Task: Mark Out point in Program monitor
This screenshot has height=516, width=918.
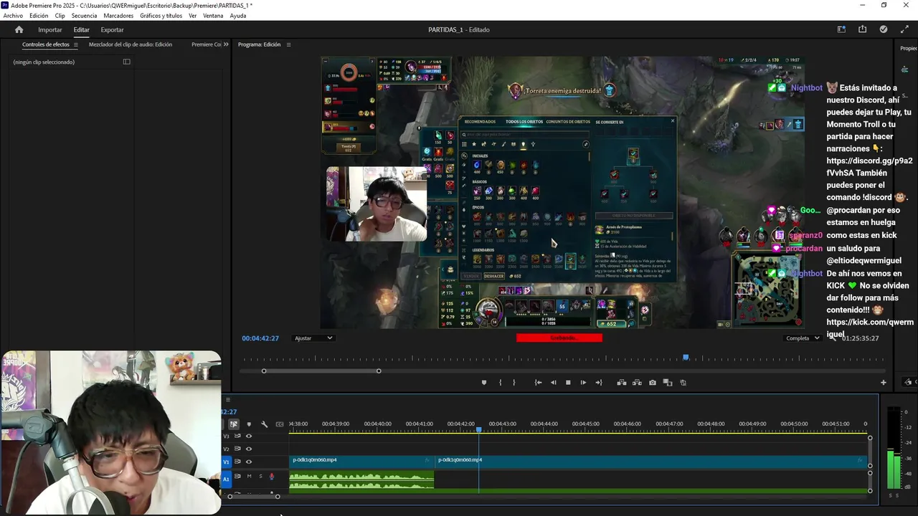Action: (x=514, y=383)
